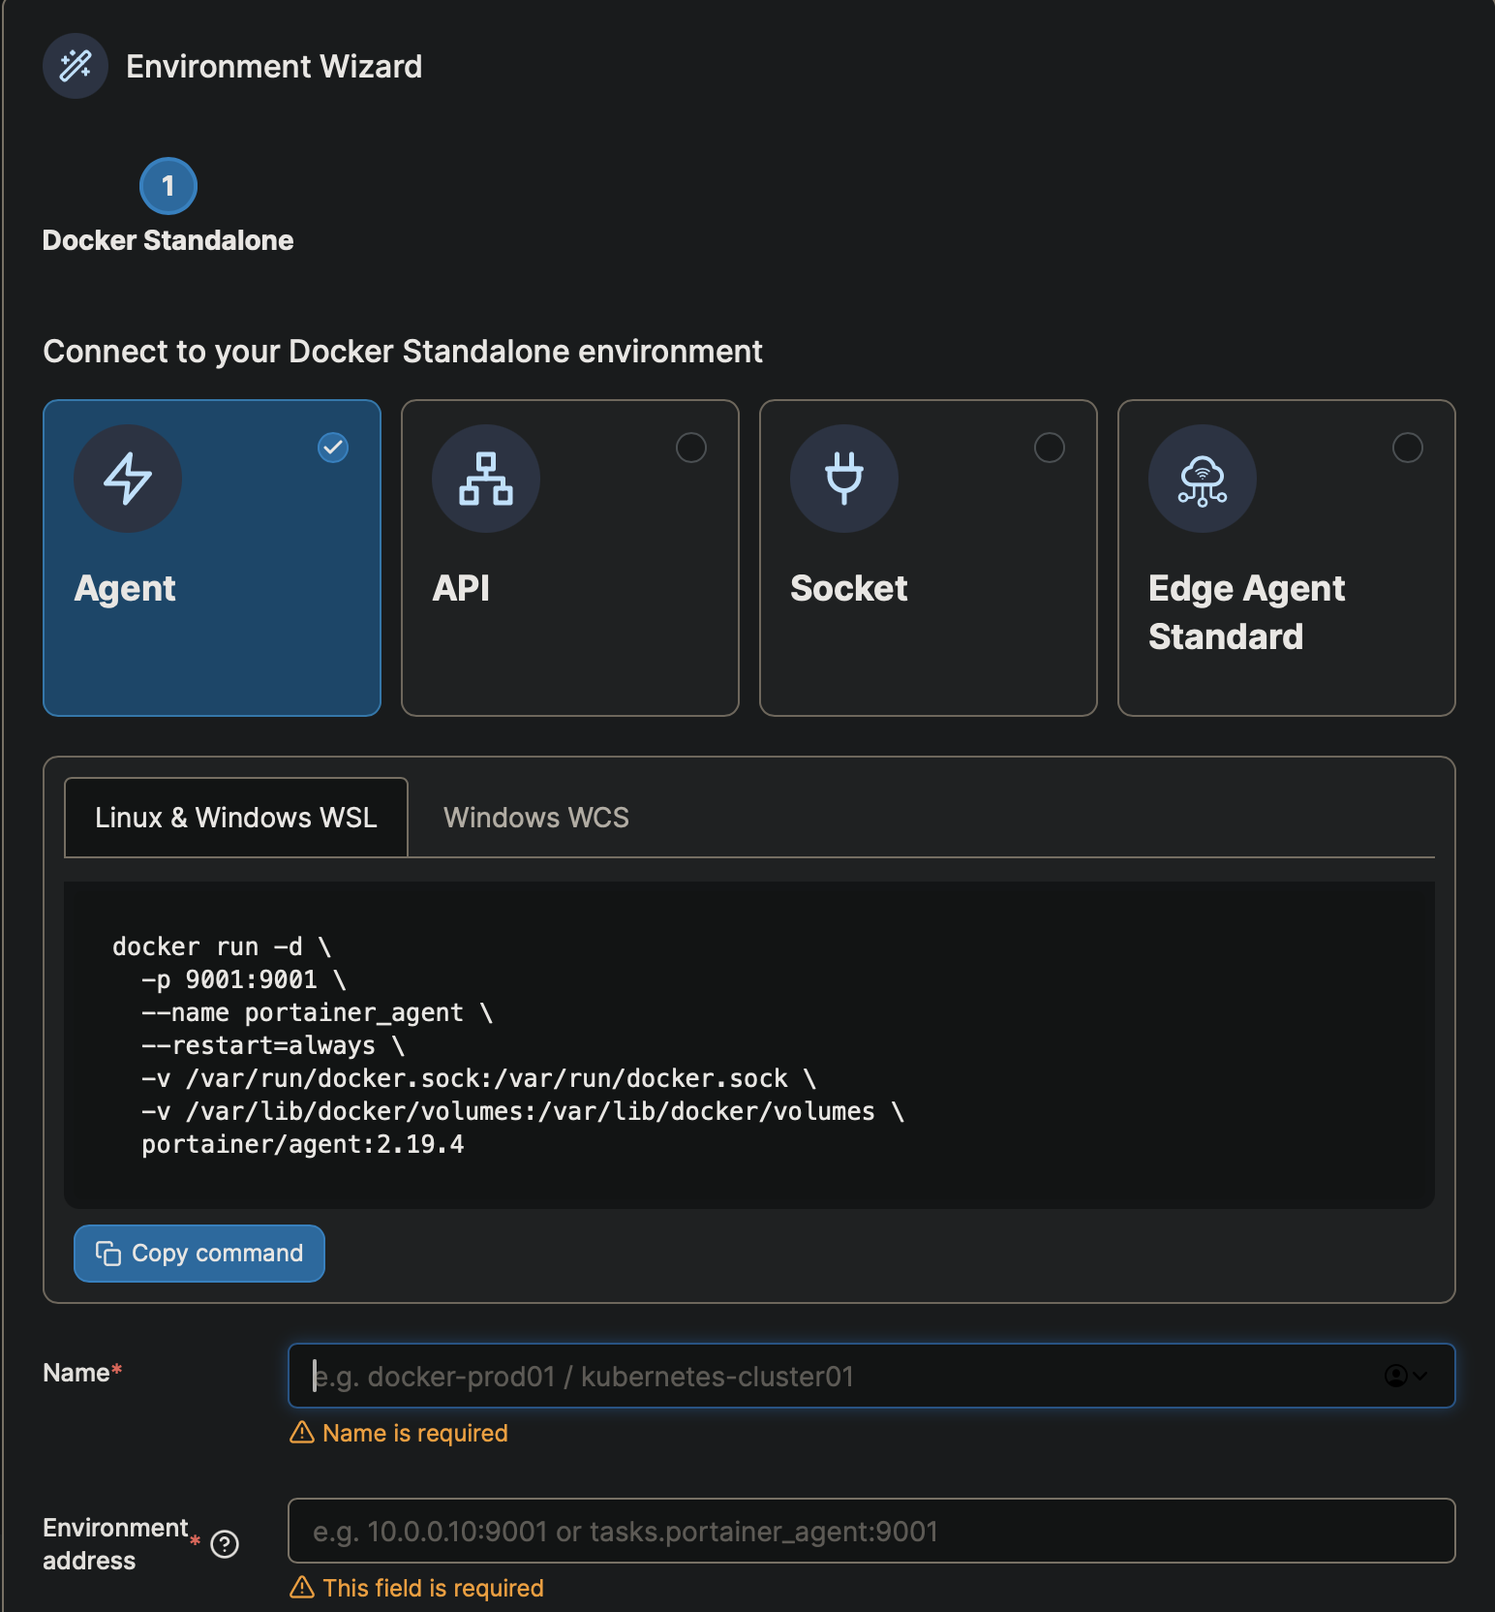Click step 1 Docker Standalone circle
The image size is (1495, 1612).
click(x=168, y=186)
